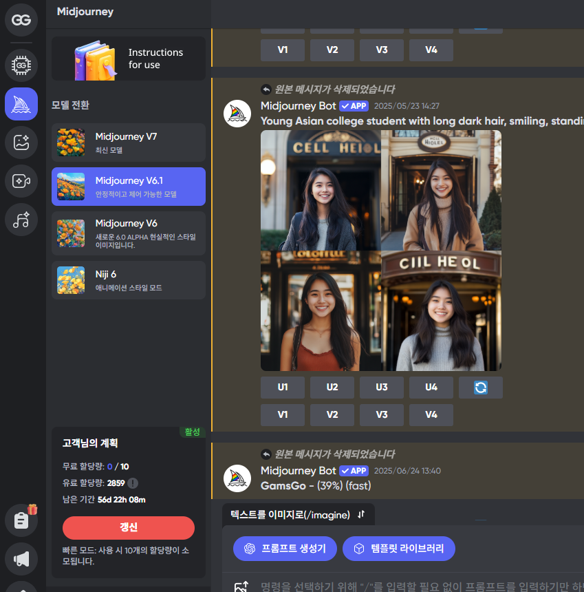Click U1 under the college student image grid
The width and height of the screenshot is (584, 592).
283,388
